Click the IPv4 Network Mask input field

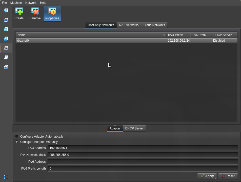coord(143,155)
